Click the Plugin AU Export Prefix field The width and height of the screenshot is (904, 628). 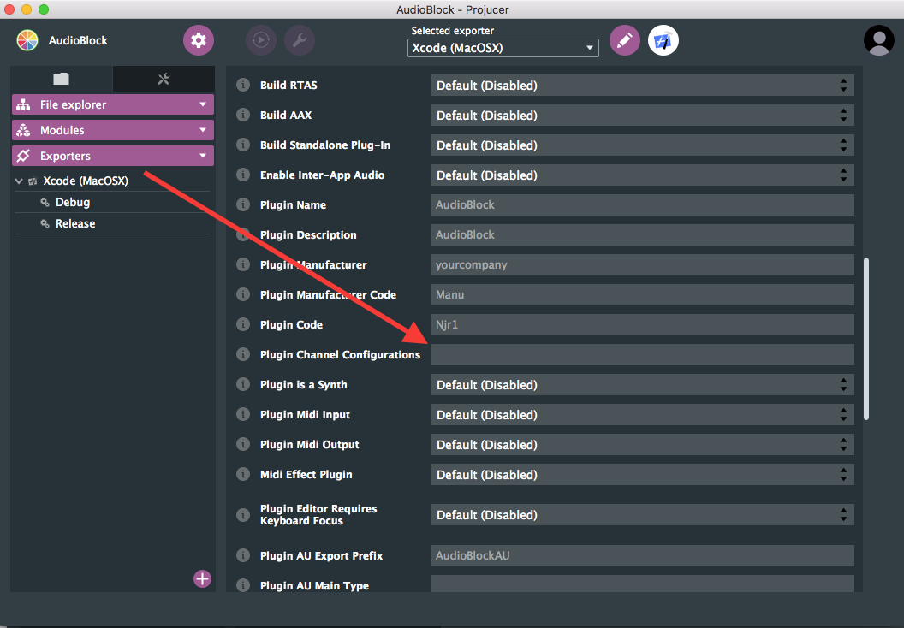[642, 556]
